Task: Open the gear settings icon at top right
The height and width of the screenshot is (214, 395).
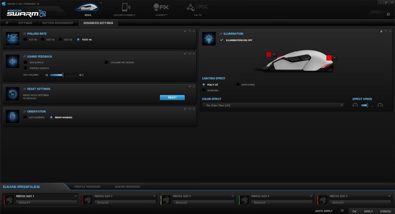Action: [x=388, y=14]
